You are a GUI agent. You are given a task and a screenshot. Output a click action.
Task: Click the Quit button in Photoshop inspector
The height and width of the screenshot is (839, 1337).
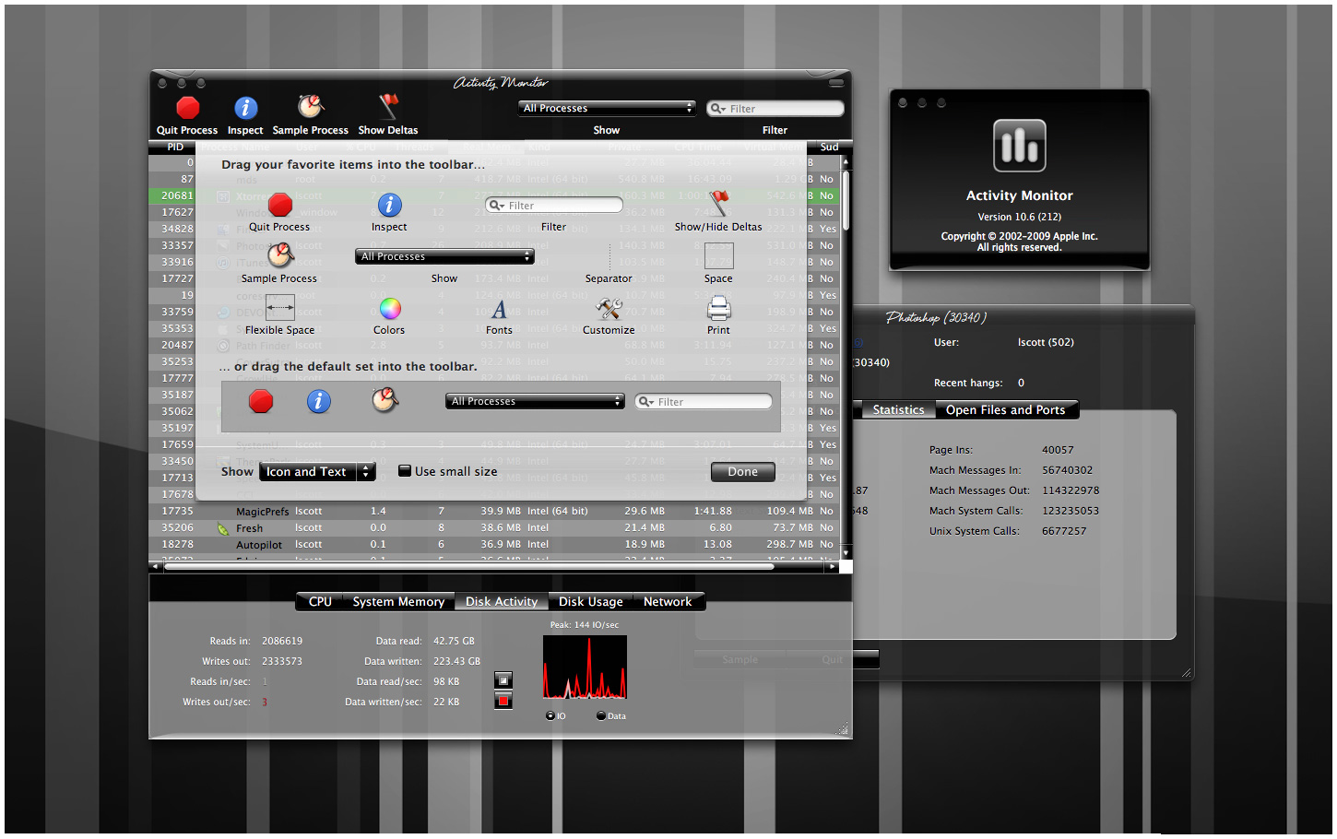pyautogui.click(x=832, y=659)
